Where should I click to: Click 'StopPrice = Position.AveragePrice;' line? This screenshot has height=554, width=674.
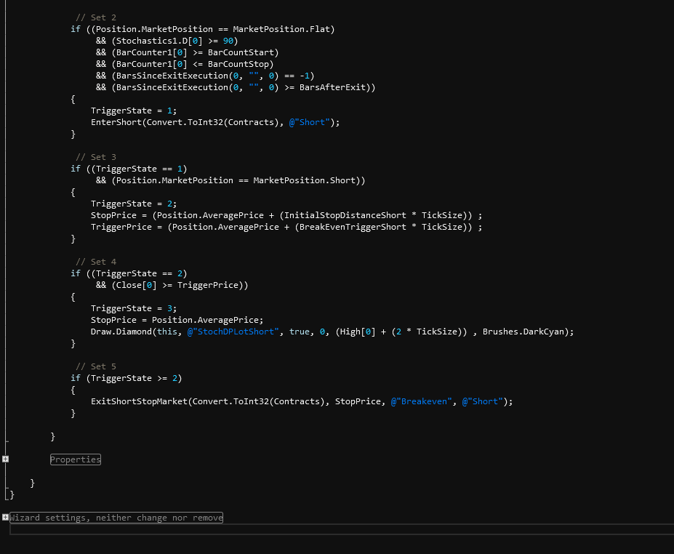177,320
